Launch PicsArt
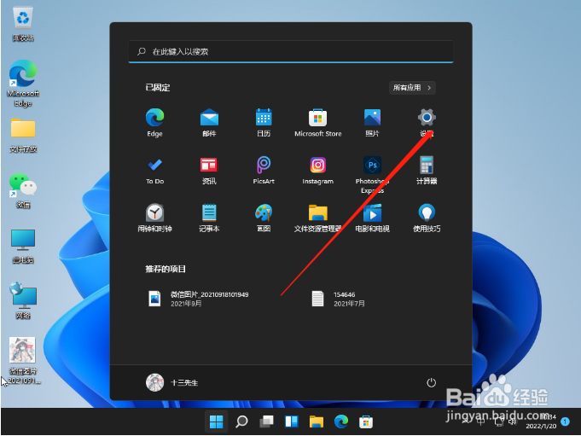This screenshot has height=436, width=581. tap(264, 170)
